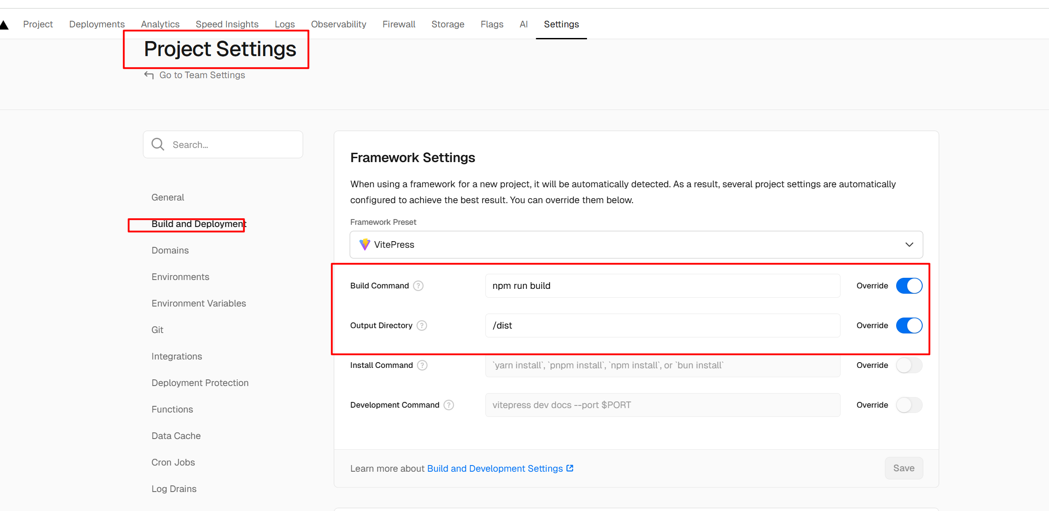
Task: Open the Observability tab
Action: (x=338, y=24)
